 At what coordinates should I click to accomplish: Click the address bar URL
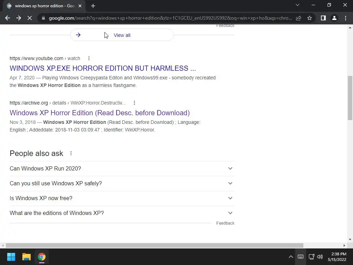tap(170, 18)
